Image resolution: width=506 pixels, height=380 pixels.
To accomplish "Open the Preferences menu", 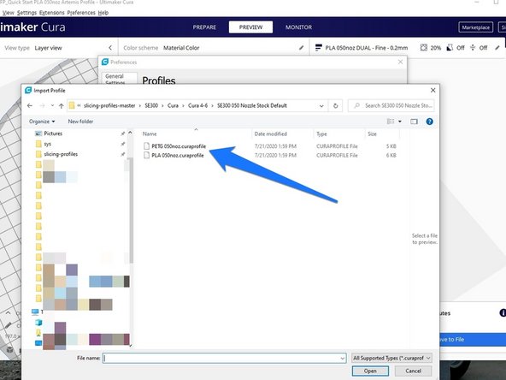I will (x=81, y=13).
